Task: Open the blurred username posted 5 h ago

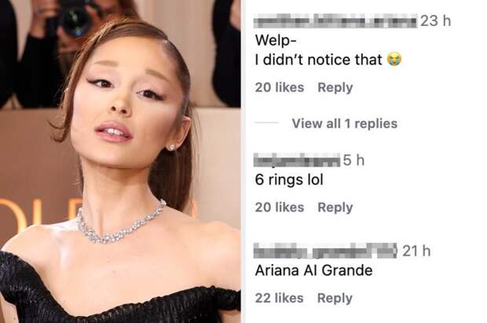Action: pos(297,160)
